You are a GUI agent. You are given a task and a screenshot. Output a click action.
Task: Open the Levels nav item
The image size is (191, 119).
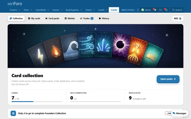[x=101, y=10]
